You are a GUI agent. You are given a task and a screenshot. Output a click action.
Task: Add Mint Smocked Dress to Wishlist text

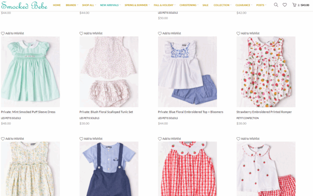click(15, 33)
